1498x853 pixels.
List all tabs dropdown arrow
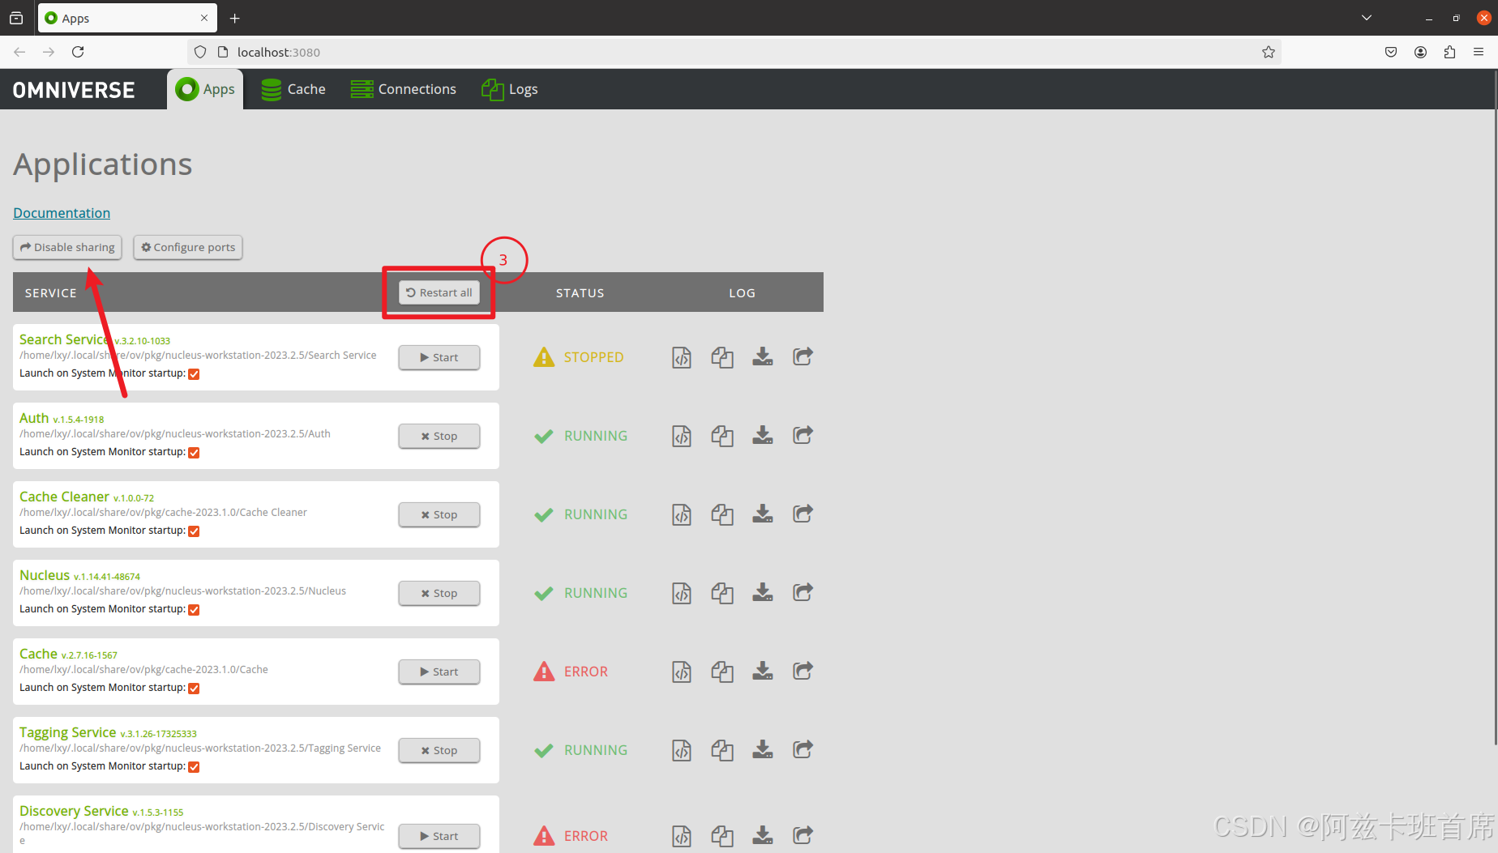[x=1367, y=18]
